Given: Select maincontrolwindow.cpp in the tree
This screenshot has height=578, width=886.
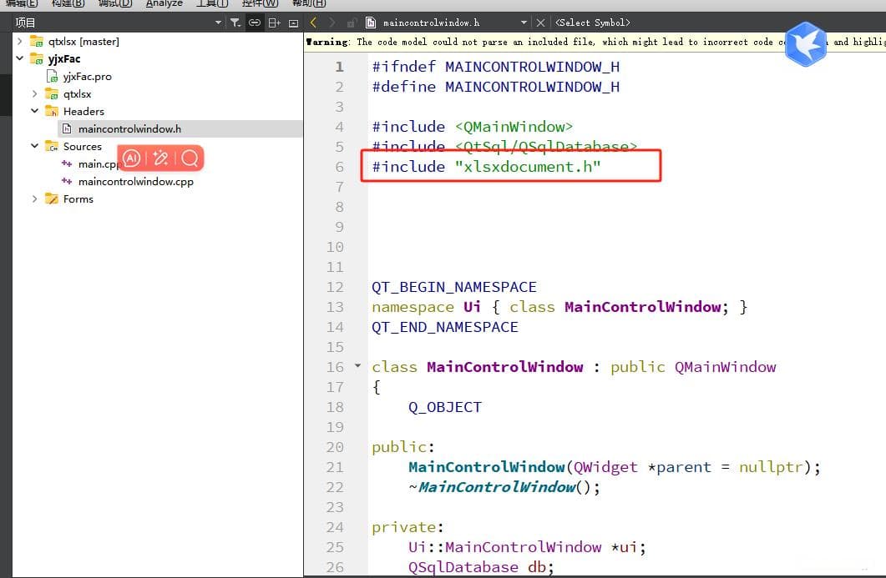Looking at the screenshot, I should (x=135, y=181).
